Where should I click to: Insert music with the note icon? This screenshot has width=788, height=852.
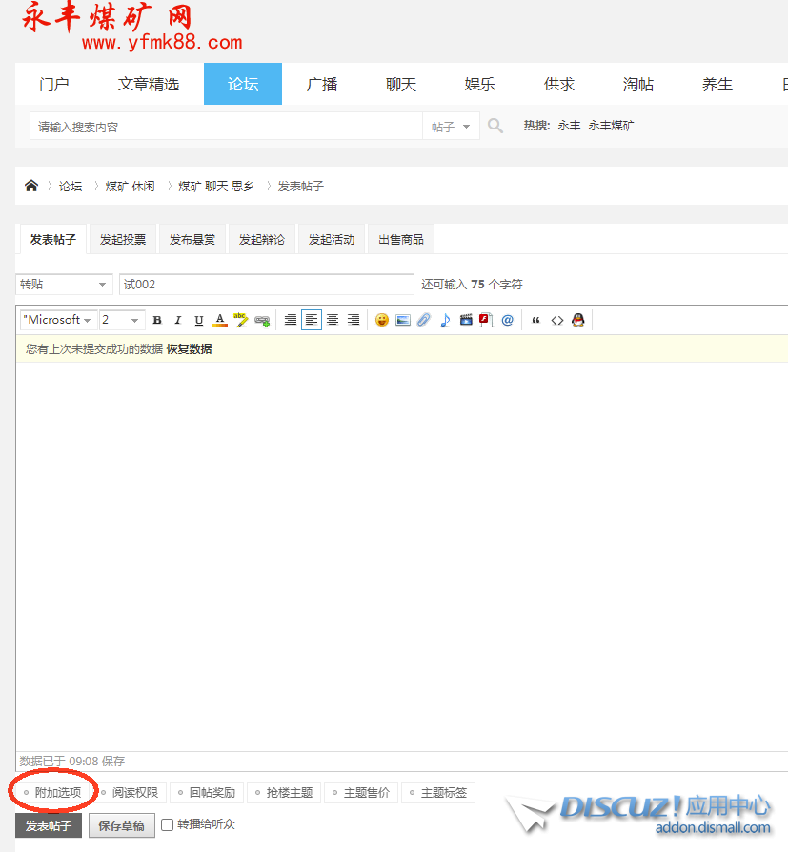tap(445, 321)
